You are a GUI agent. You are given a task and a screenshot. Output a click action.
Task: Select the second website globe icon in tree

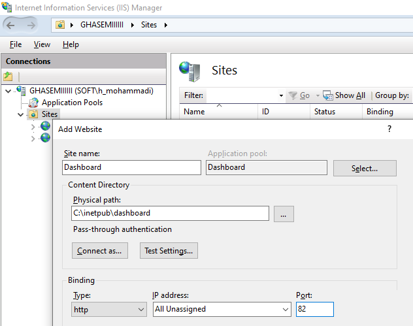45,137
